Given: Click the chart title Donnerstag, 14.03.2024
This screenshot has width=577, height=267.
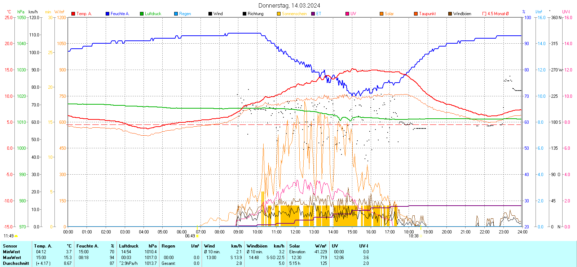Looking at the screenshot, I should 289,5.
